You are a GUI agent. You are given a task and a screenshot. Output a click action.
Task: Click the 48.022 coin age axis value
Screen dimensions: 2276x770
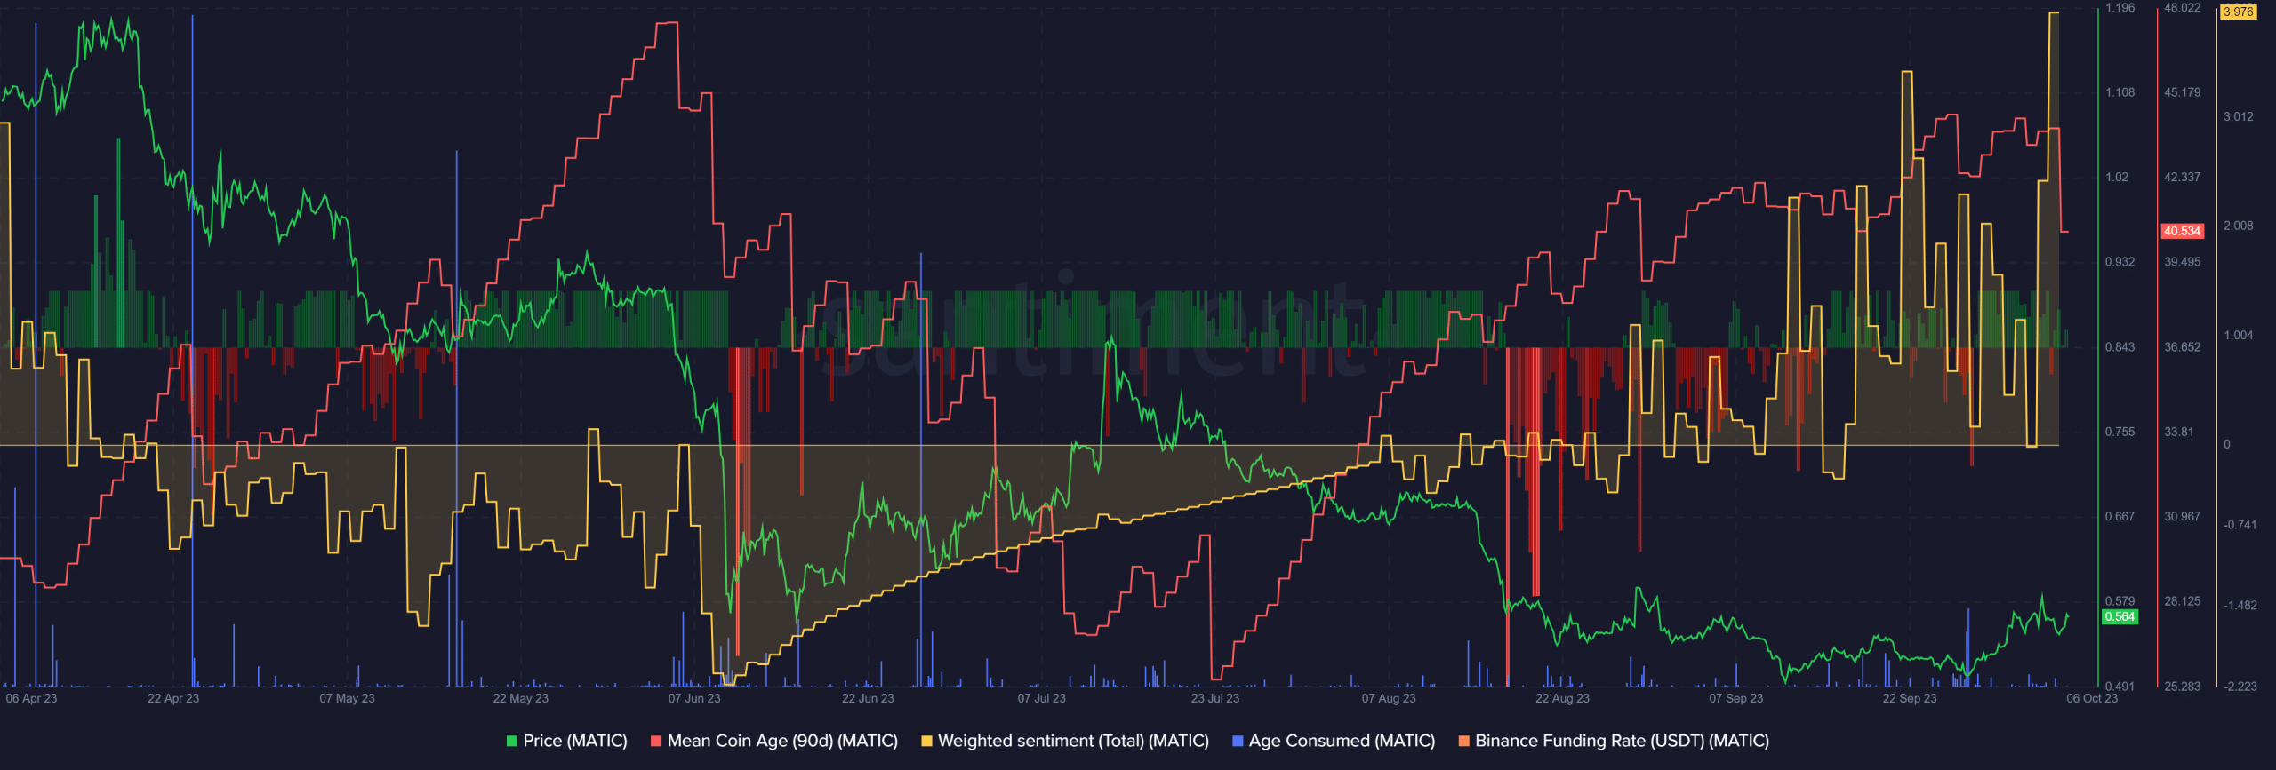[x=2182, y=8]
